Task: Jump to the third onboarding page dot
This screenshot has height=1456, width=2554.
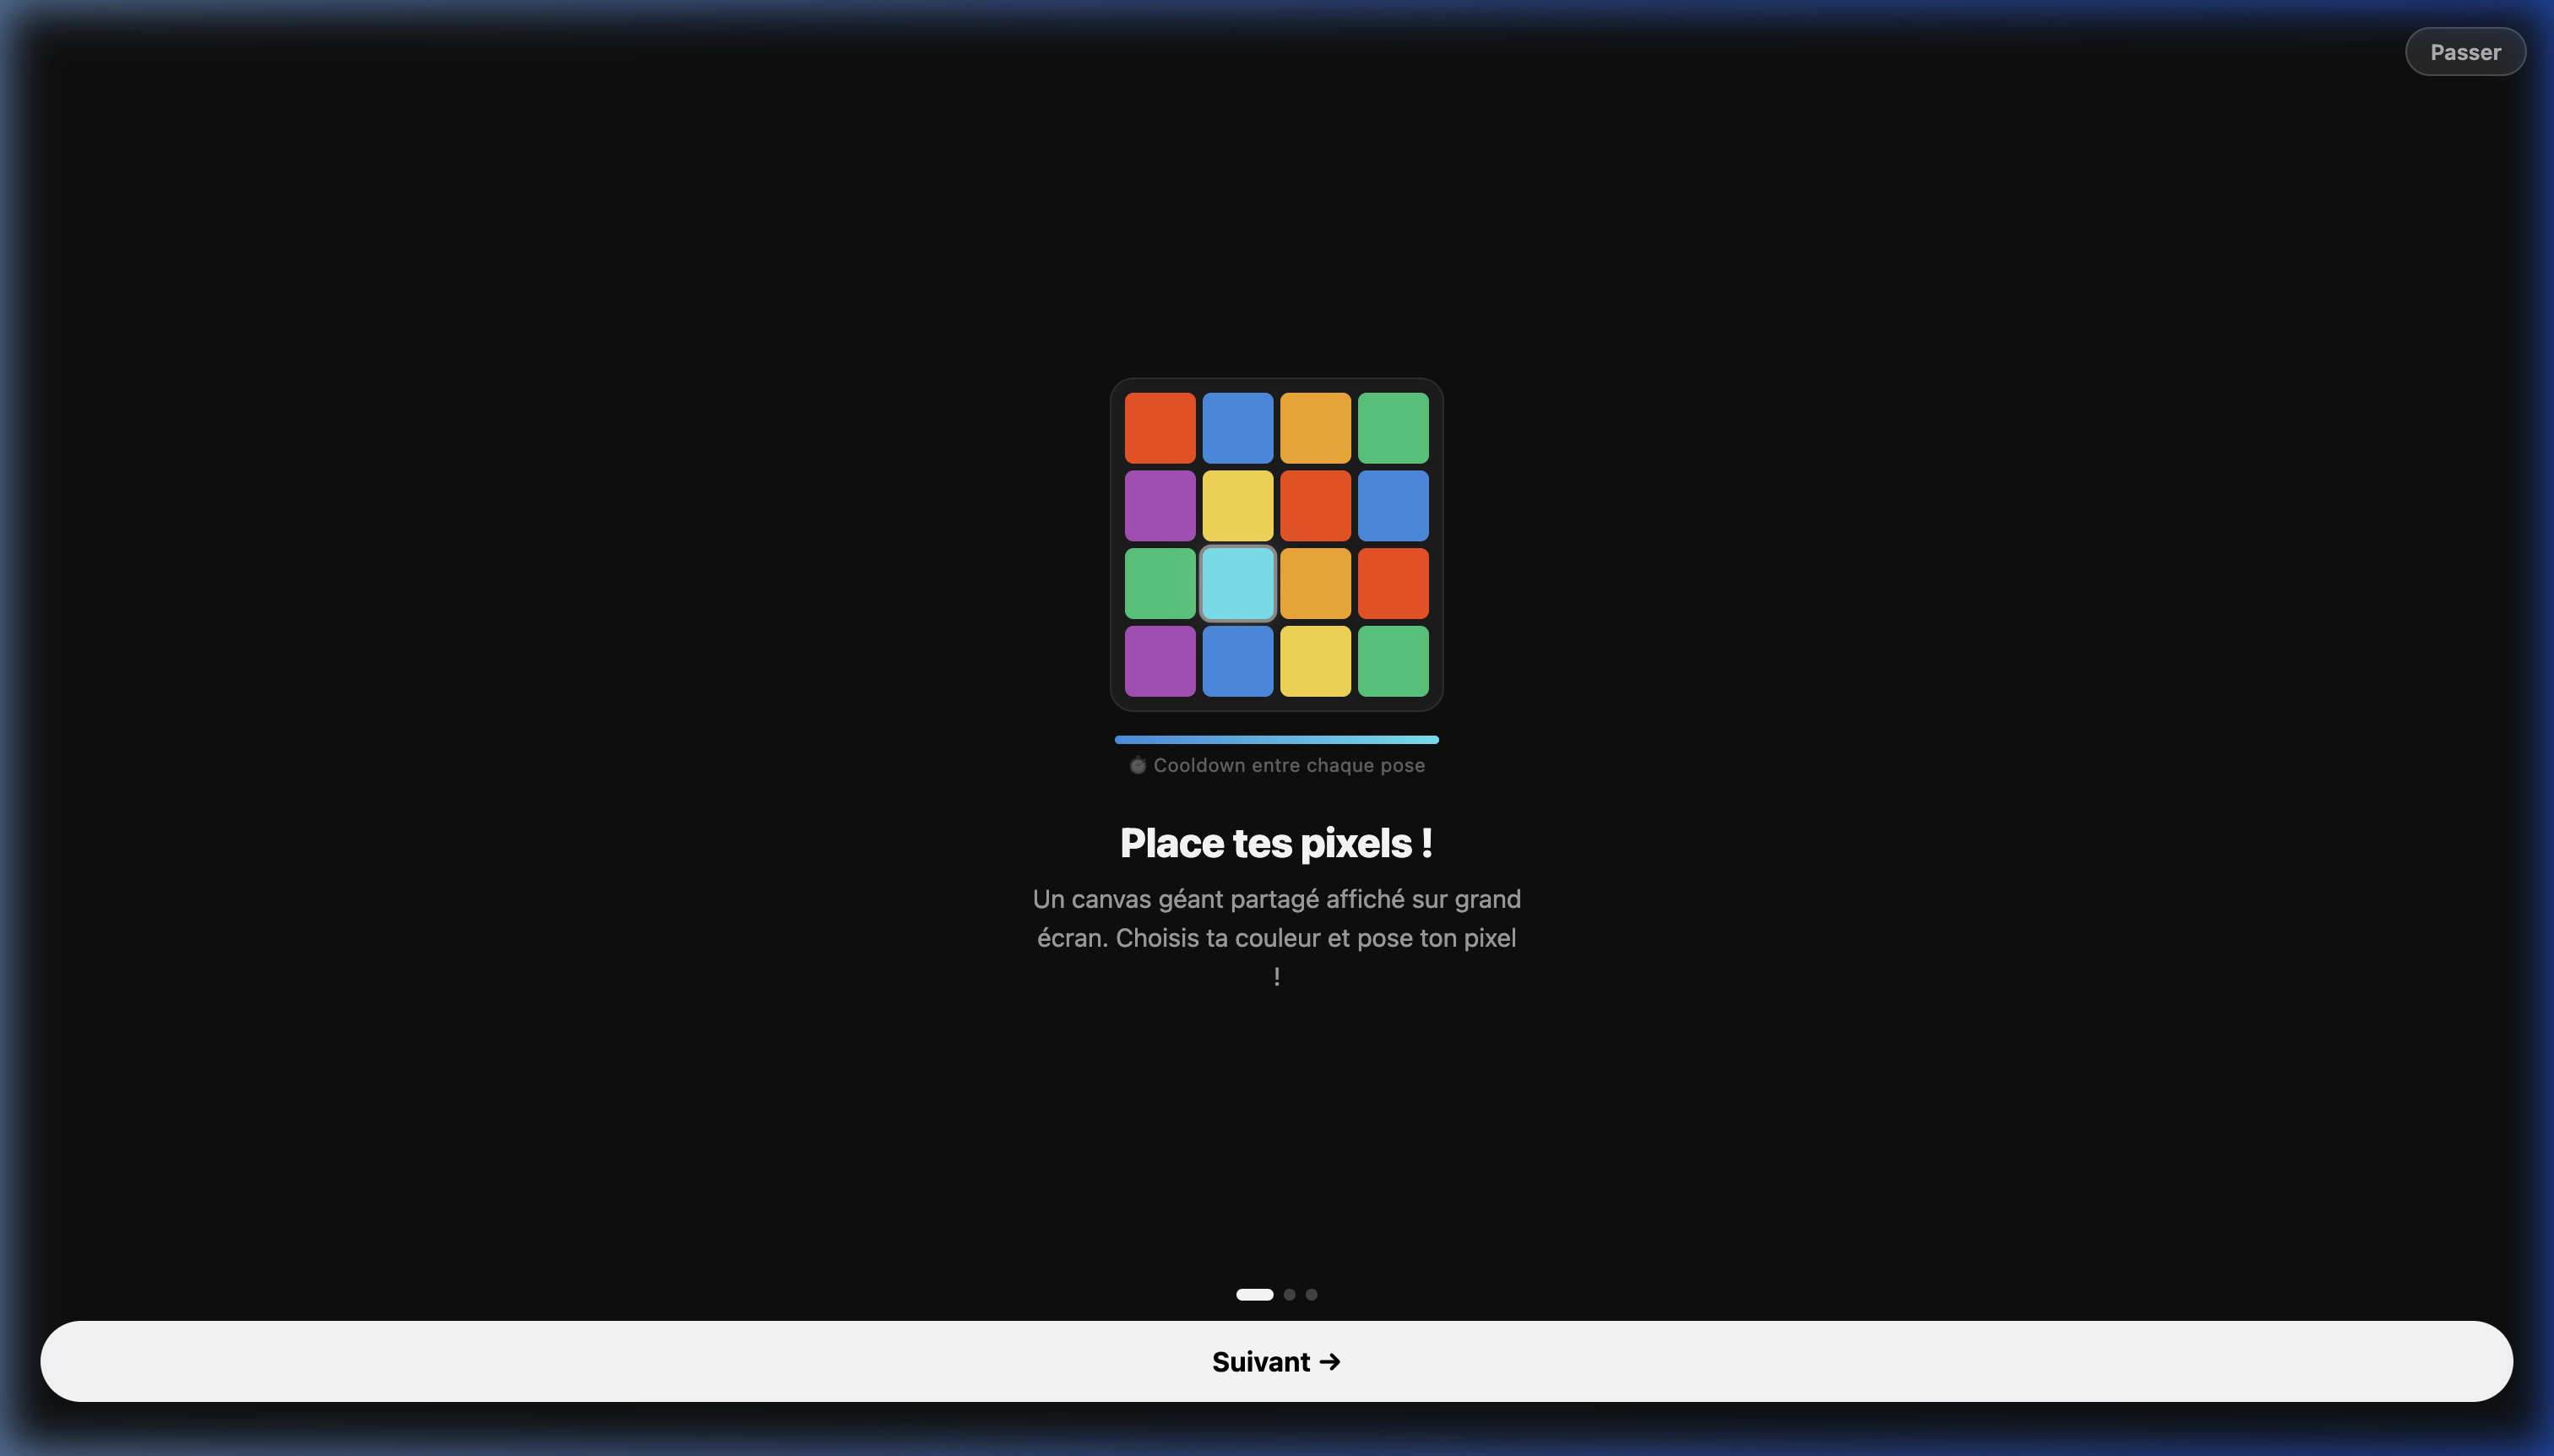Action: [x=1311, y=1294]
